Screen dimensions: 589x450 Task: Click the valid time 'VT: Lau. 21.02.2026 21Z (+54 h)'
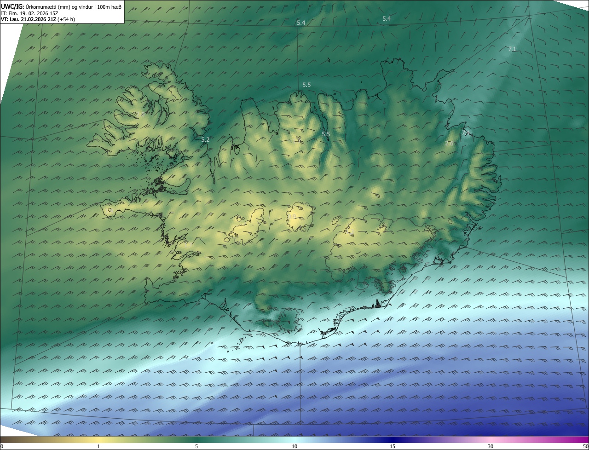[38, 19]
